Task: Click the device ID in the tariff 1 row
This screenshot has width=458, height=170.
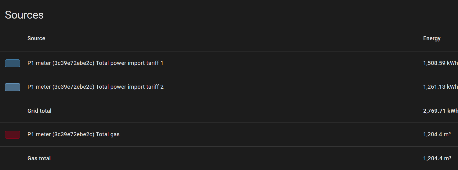Action: point(73,63)
